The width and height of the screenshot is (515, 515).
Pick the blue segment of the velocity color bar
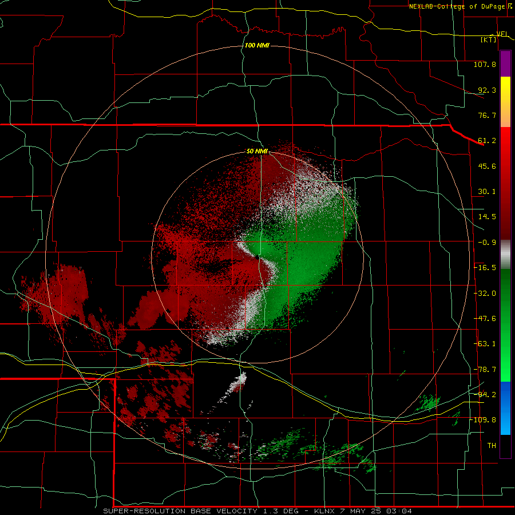[x=505, y=408]
